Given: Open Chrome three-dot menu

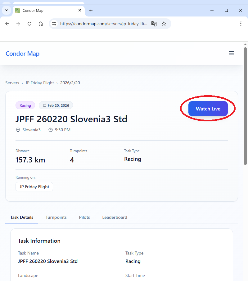Looking at the screenshot, I should 241,24.
